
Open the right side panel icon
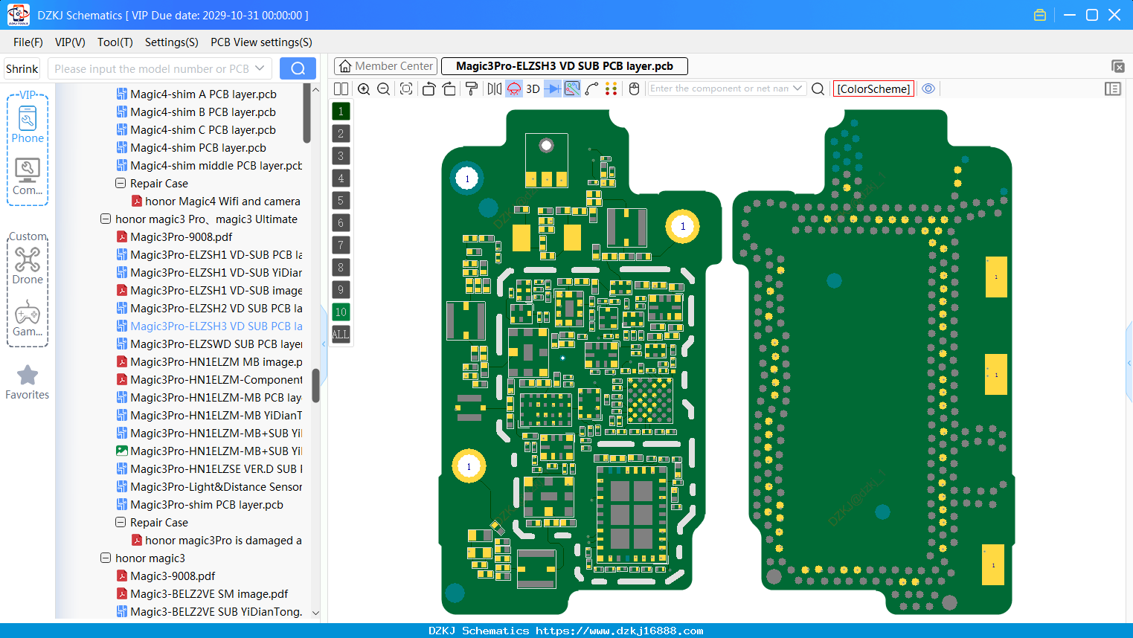click(1113, 88)
